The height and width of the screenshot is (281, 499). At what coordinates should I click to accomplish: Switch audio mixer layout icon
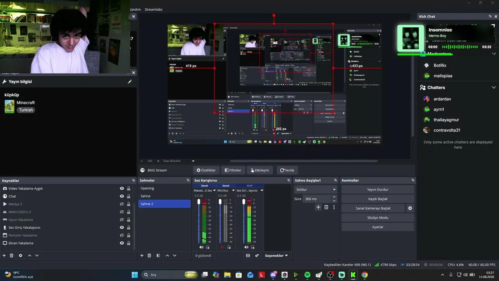coord(248,256)
